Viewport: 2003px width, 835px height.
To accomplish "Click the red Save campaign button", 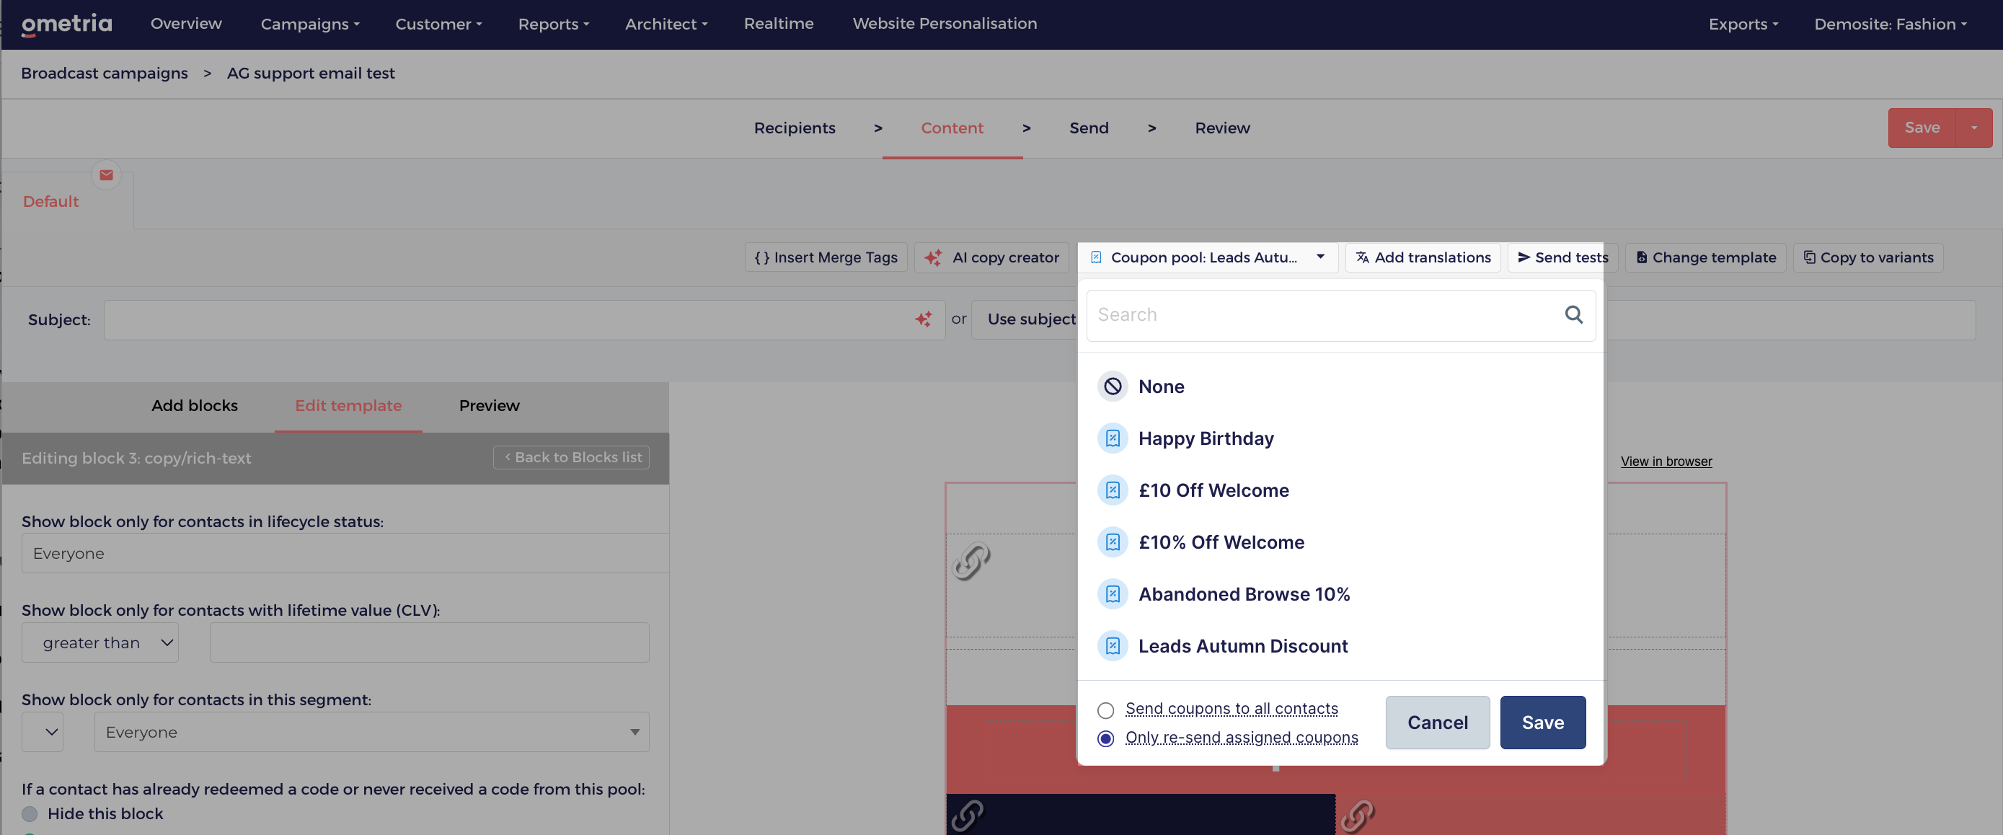I will 1922,128.
